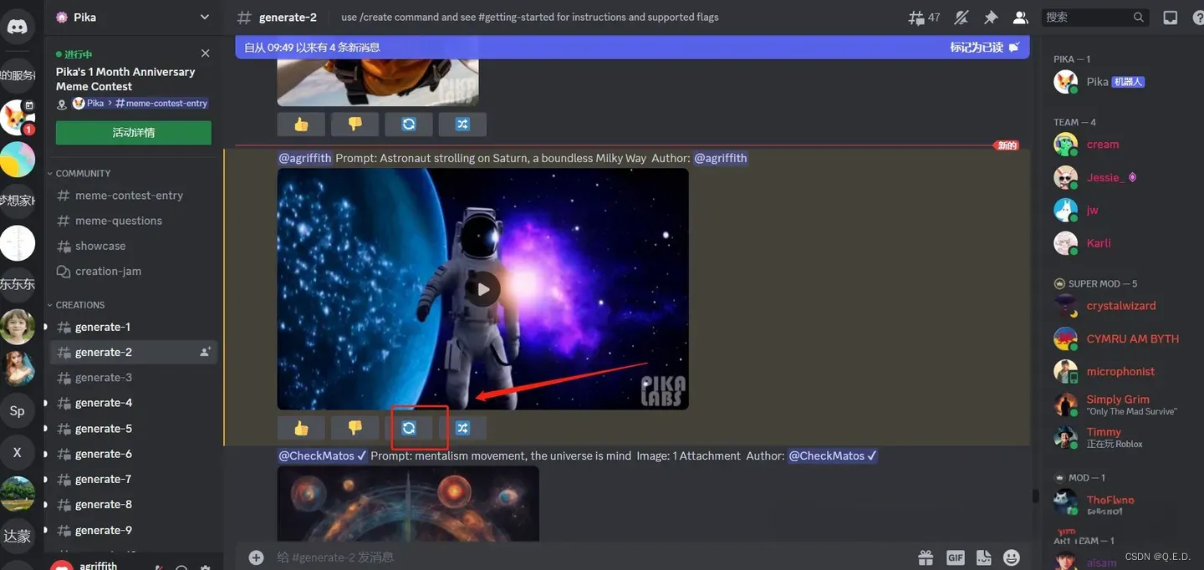
Task: Open the X server icon
Action: click(18, 452)
